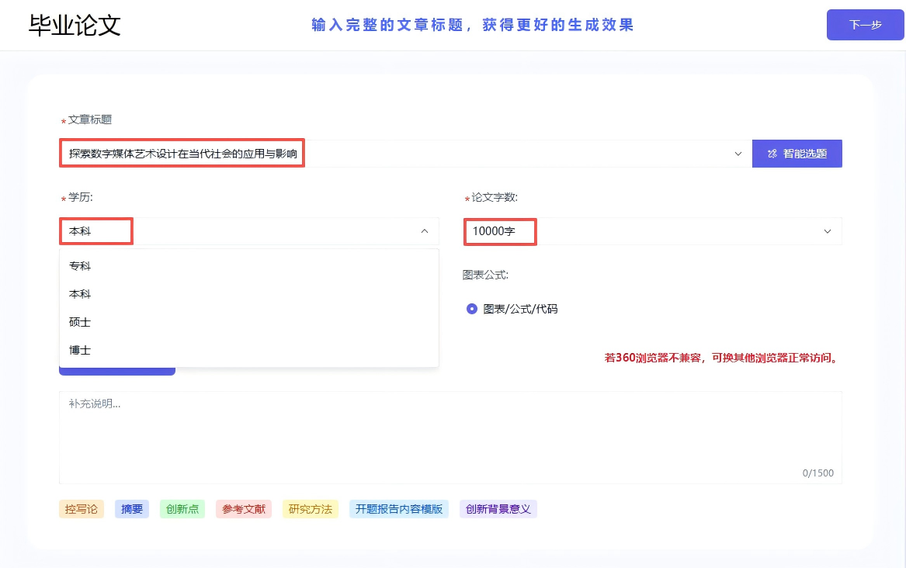Select the green 创新点 tag
906x568 pixels.
tap(182, 509)
